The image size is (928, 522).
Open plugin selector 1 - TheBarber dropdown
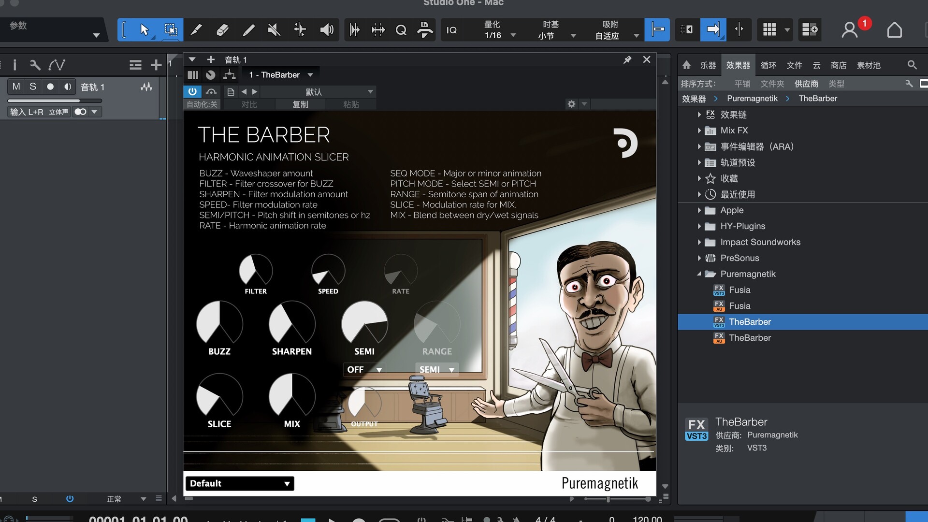(281, 75)
